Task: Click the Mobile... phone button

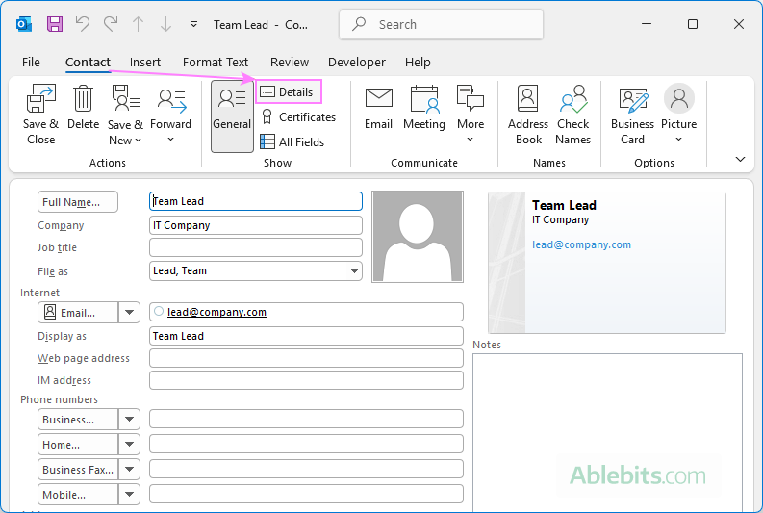Action: 78,495
